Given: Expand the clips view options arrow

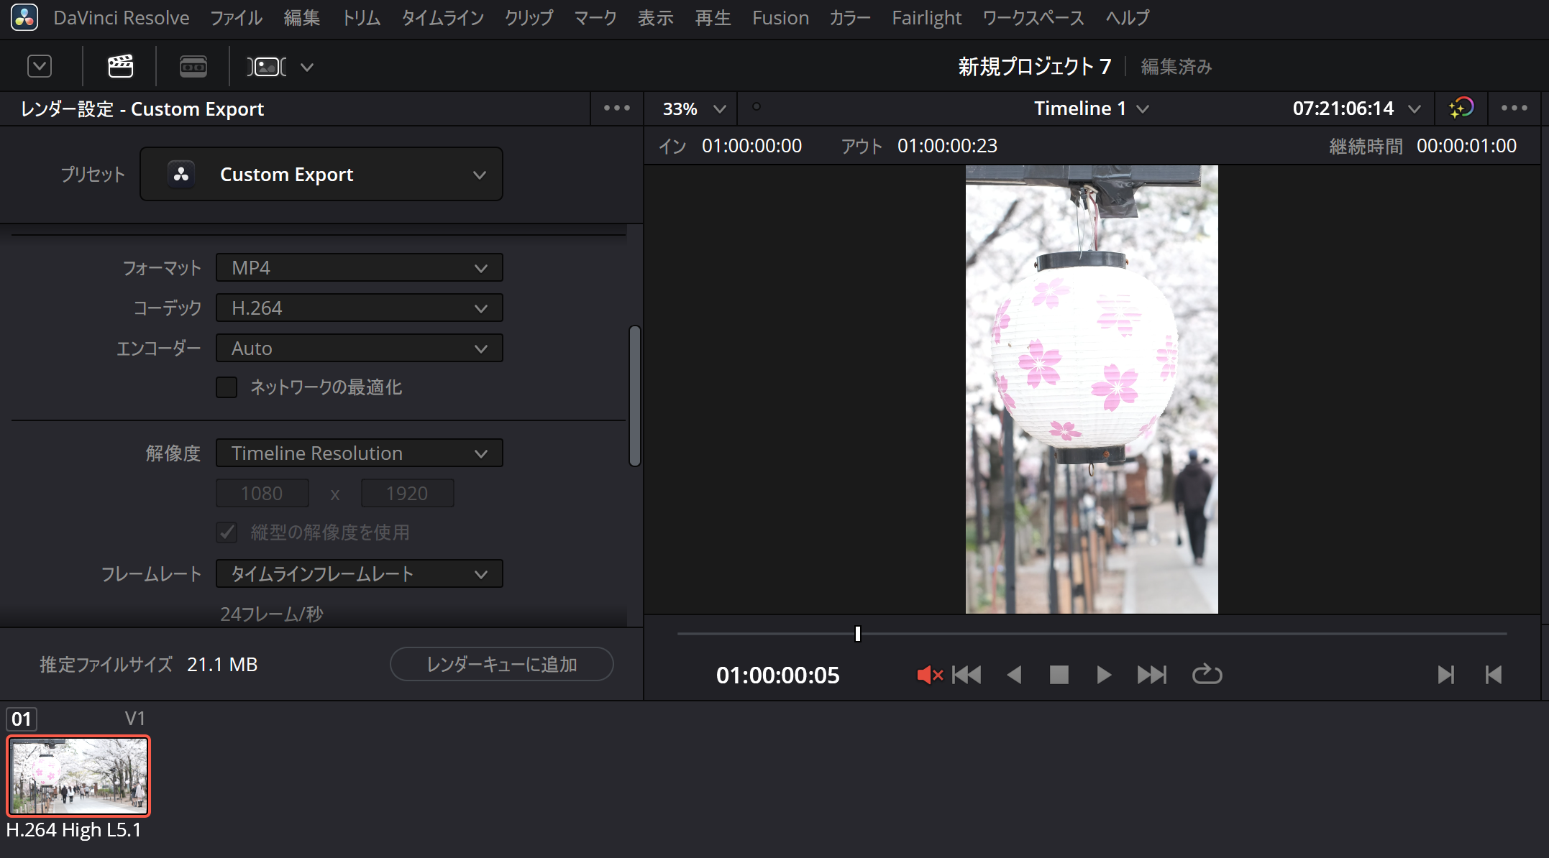Looking at the screenshot, I should point(307,68).
